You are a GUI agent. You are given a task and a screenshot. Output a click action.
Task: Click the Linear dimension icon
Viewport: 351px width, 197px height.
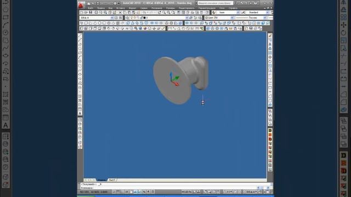[x=170, y=28]
